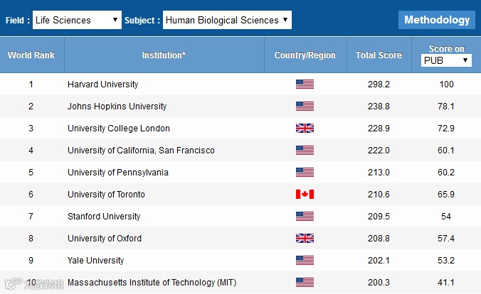
Task: Click the Canada flag beside University of Toronto
Action: 305,195
